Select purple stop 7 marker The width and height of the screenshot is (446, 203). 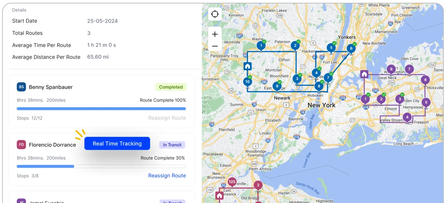409,70
